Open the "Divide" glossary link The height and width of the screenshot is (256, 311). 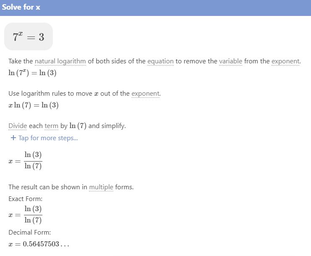(x=18, y=126)
